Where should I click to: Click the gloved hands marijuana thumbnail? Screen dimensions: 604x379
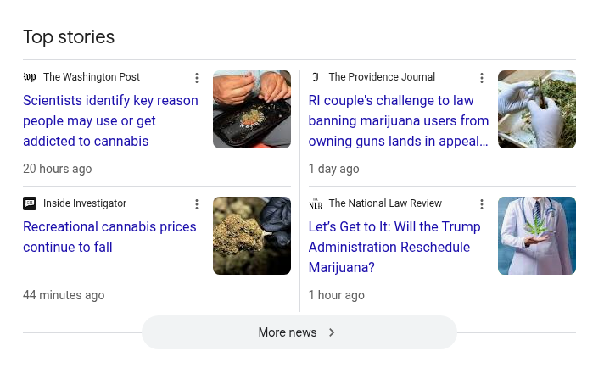pyautogui.click(x=537, y=109)
